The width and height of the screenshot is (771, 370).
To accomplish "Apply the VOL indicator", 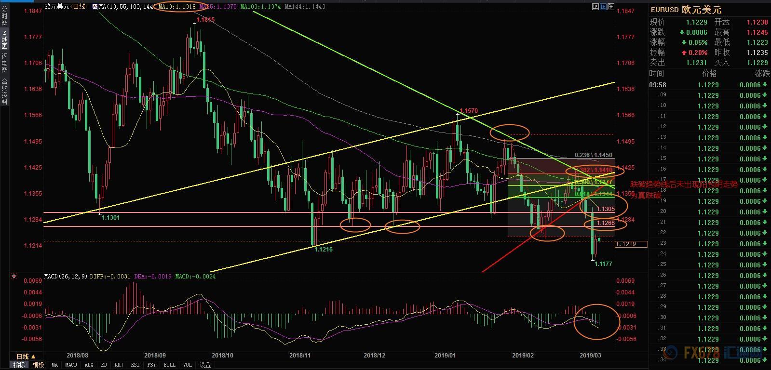I will (x=187, y=365).
